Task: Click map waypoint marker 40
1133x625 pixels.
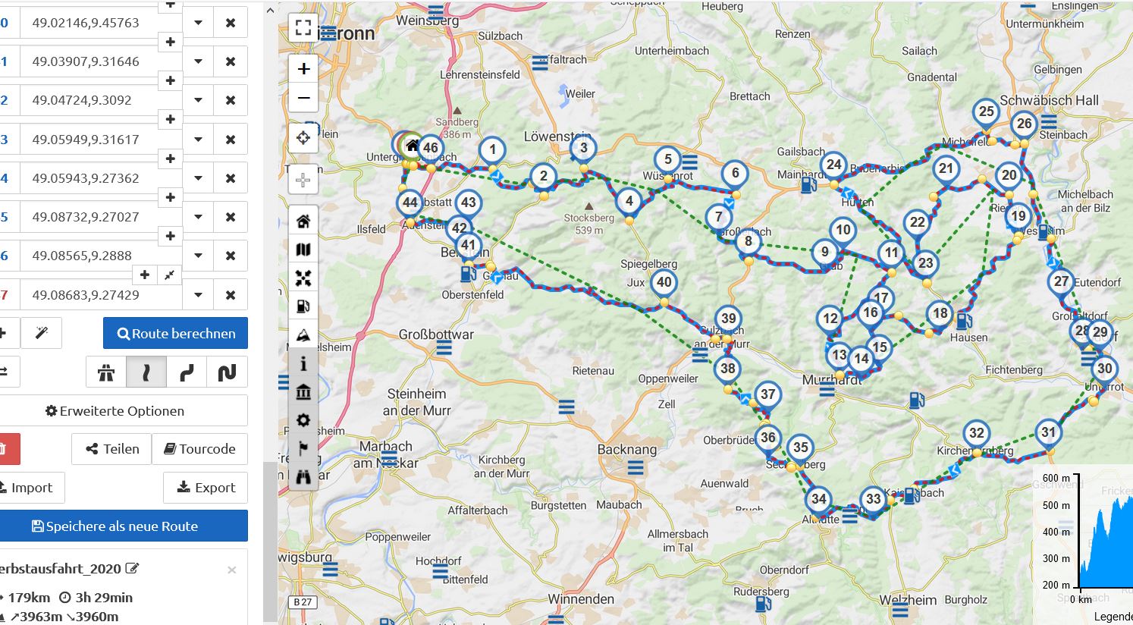Action: pos(664,283)
